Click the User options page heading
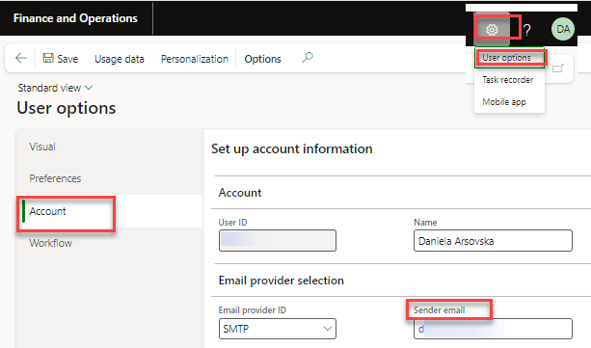The image size is (591, 348). coord(67,108)
